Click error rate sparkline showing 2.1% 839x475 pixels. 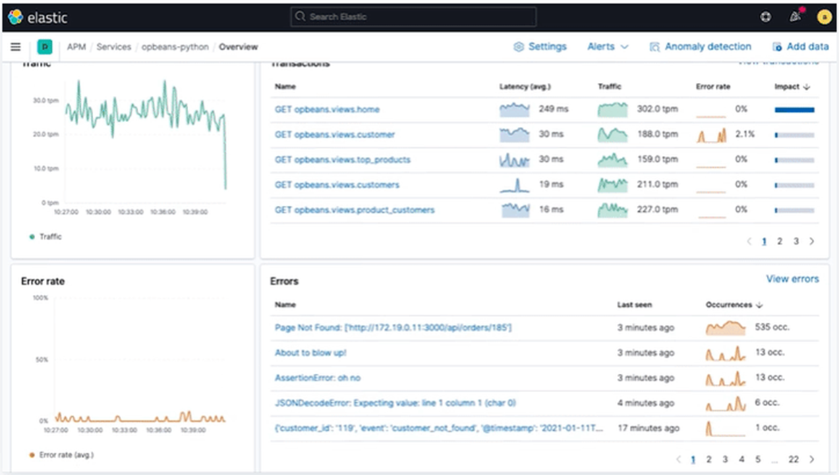click(712, 134)
